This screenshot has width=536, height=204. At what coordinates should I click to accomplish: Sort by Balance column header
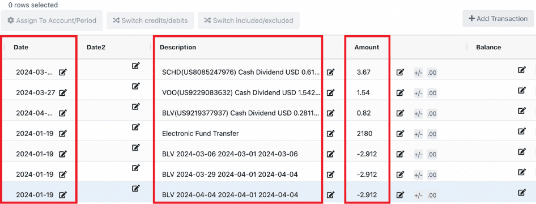click(488, 48)
